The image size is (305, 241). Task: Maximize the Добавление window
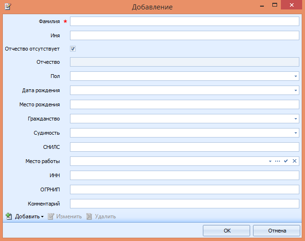coord(275,5)
